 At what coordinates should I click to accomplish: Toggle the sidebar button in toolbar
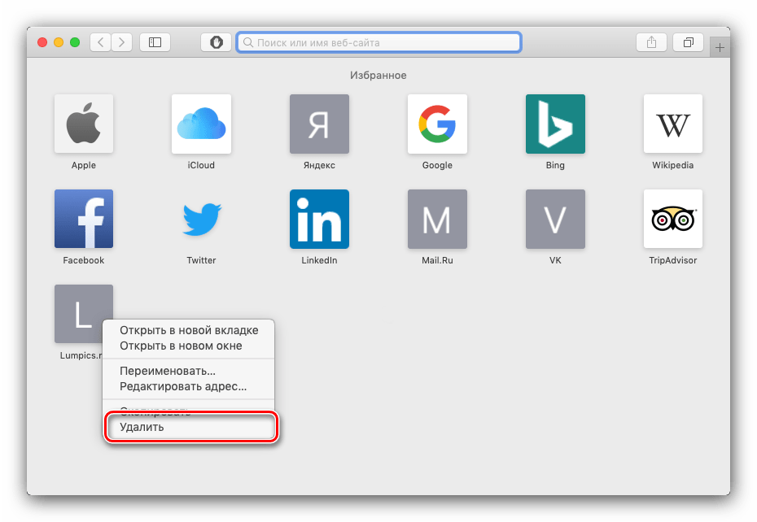(x=155, y=42)
